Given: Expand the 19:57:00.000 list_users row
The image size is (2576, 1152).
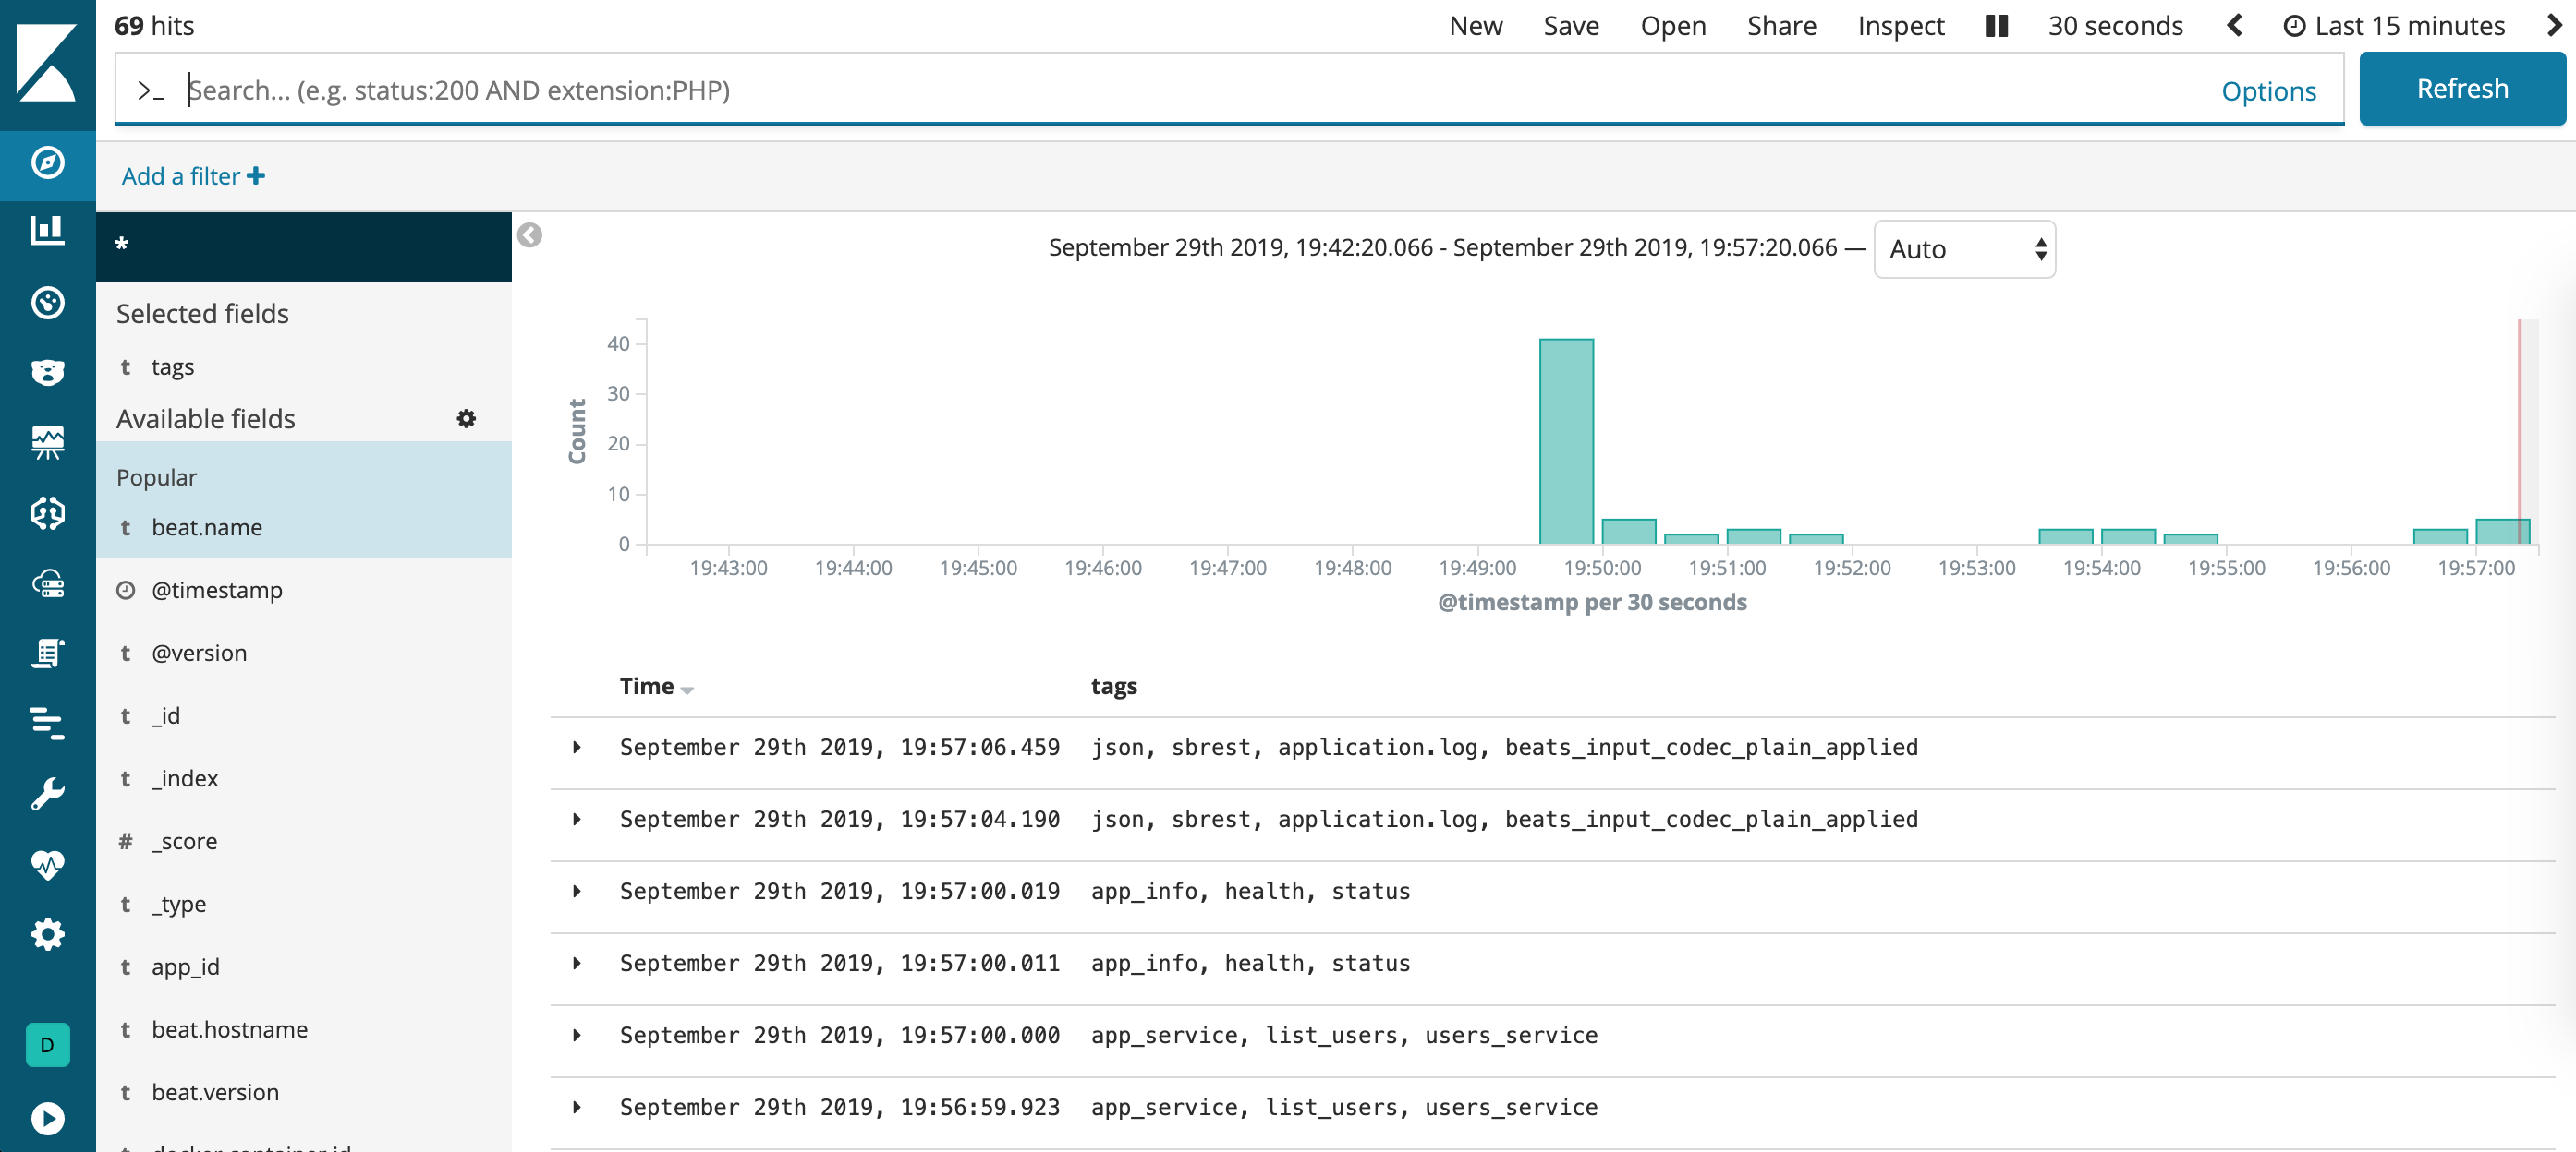Looking at the screenshot, I should coord(577,1035).
